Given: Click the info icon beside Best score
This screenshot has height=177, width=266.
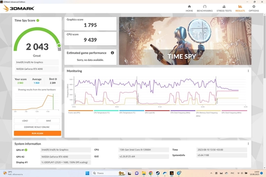Looking at the screenshot, I should pos(56,79).
